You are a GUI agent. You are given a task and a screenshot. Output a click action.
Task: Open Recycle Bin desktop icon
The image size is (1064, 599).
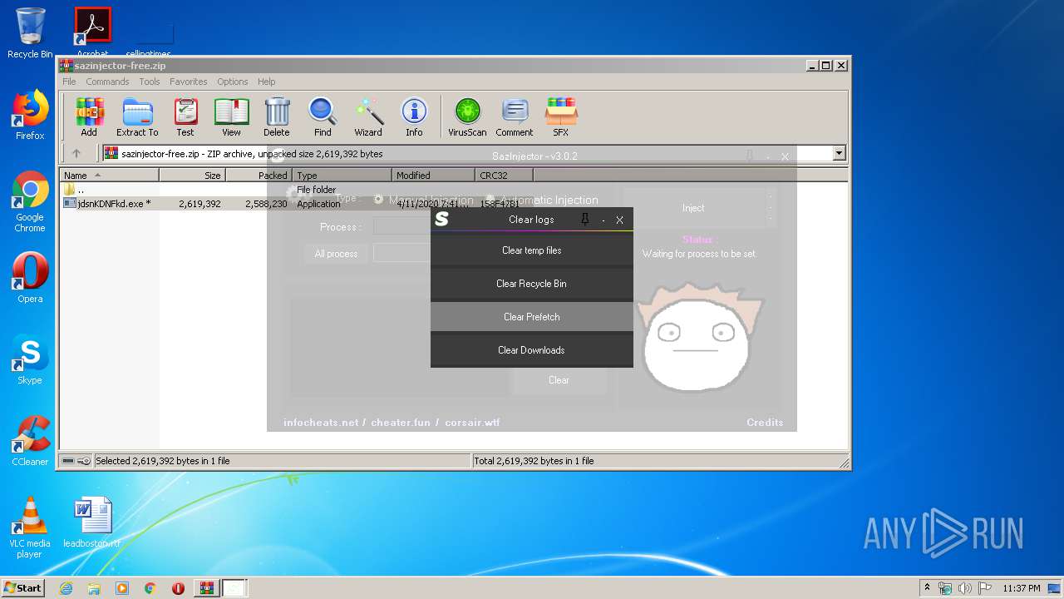click(x=30, y=33)
